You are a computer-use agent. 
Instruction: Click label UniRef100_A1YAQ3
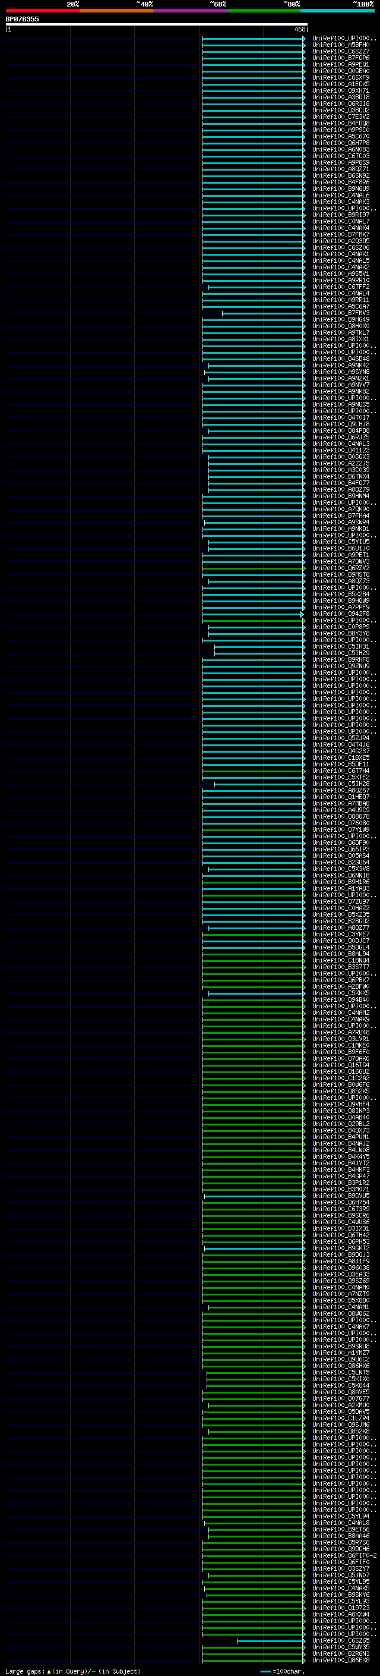coord(340,888)
